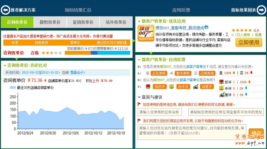The width and height of the screenshot is (267, 149).
Task: Click the red flower icon beside 给好评
Action: coord(148,87)
